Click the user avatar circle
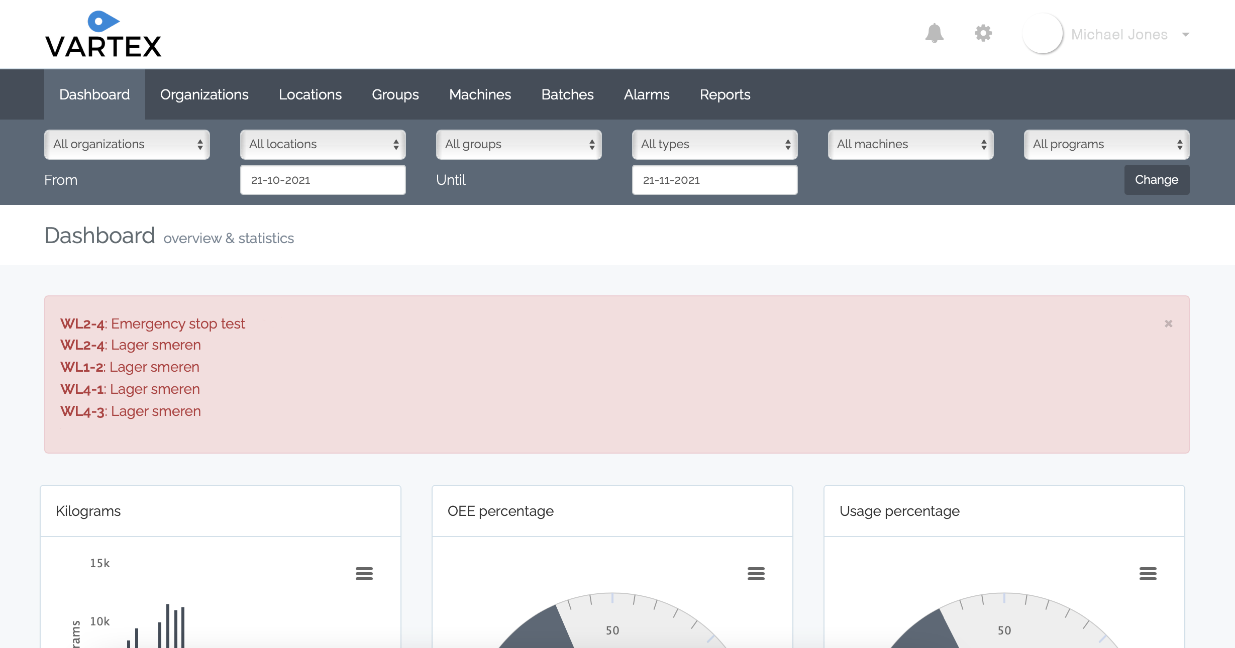Screen dimensions: 1235x648 (1043, 34)
